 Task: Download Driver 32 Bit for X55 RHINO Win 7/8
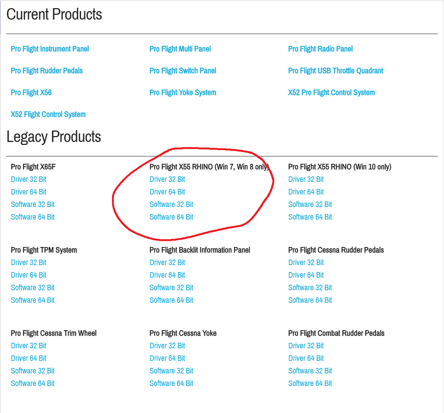167,179
